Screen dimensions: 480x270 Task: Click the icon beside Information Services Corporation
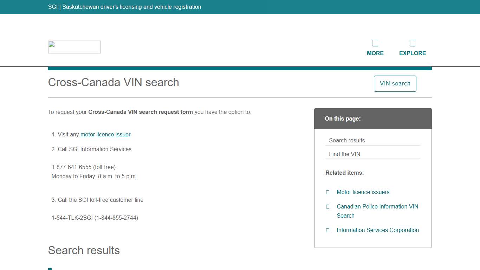328,230
